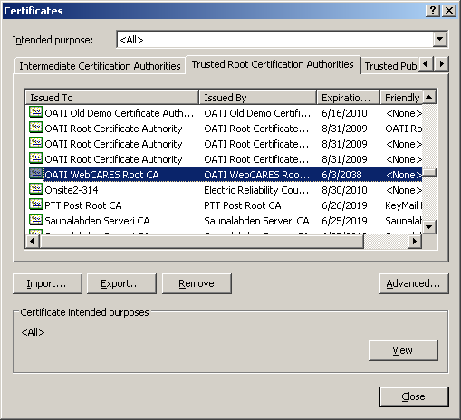Click certificate icon of OATI WebCARES Root CA
Image resolution: width=461 pixels, height=420 pixels.
point(36,174)
